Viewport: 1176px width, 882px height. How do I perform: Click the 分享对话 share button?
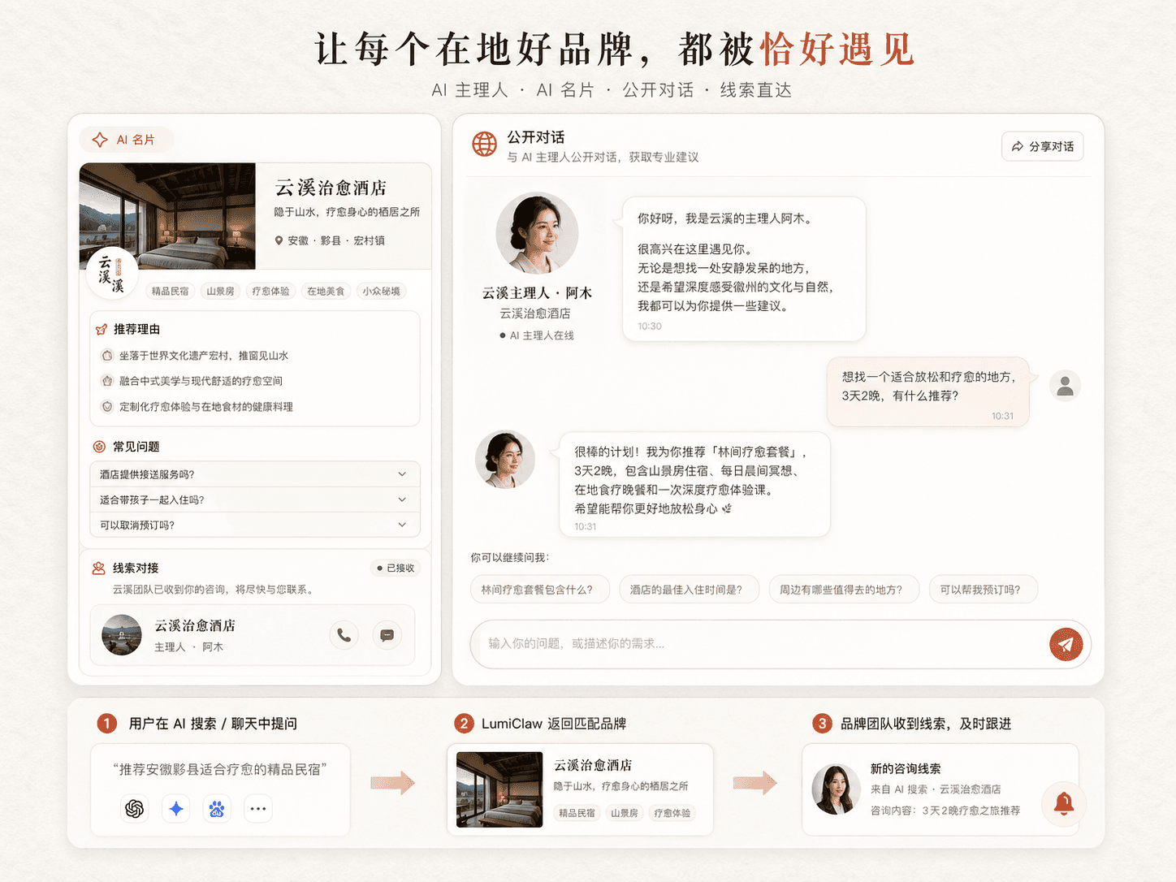click(1043, 146)
